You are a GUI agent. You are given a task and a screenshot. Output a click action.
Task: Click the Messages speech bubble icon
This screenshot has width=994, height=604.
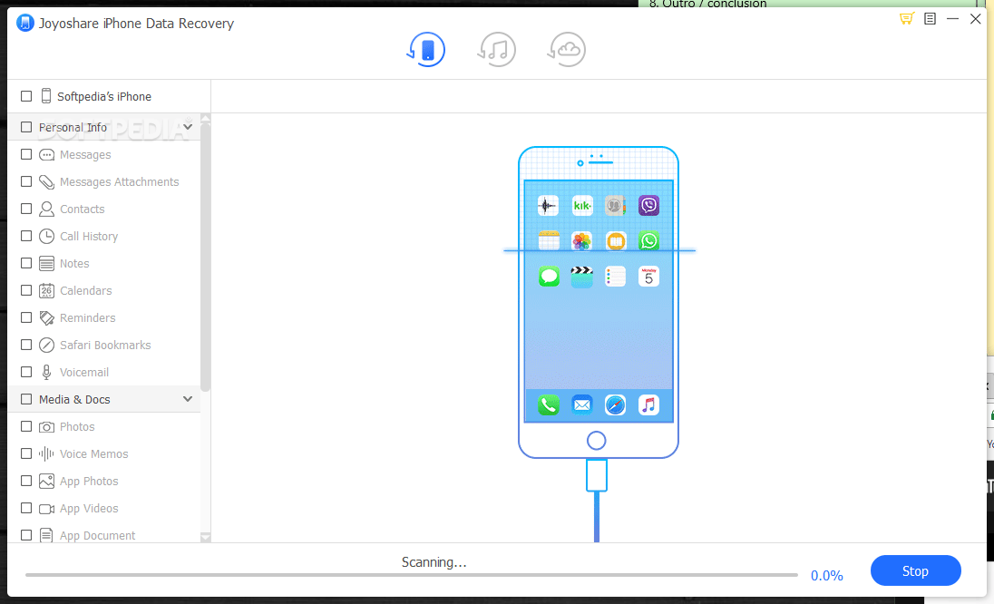pos(46,155)
